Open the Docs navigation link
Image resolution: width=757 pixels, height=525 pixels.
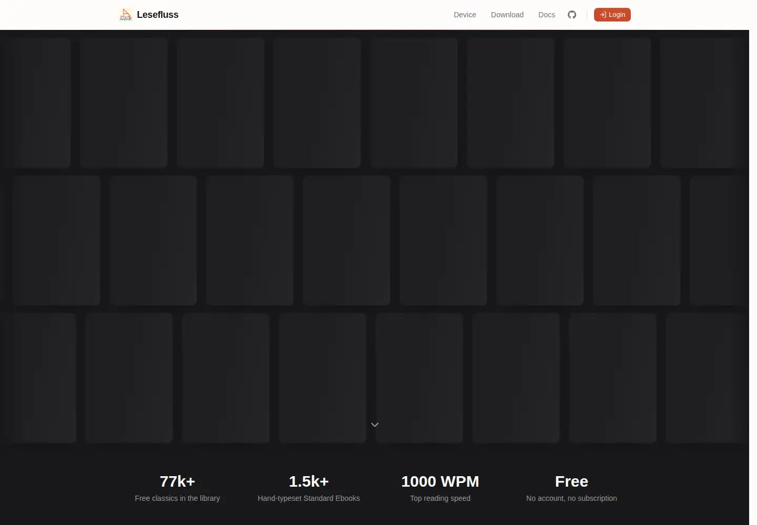point(547,15)
